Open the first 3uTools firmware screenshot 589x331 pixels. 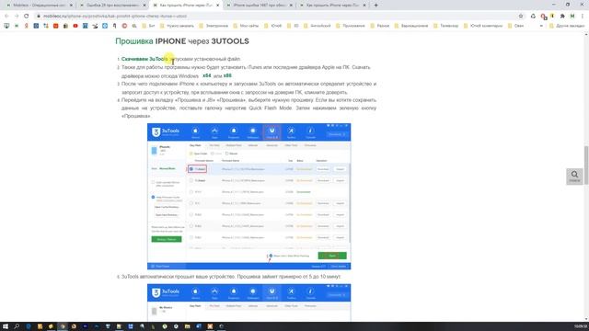click(x=248, y=196)
